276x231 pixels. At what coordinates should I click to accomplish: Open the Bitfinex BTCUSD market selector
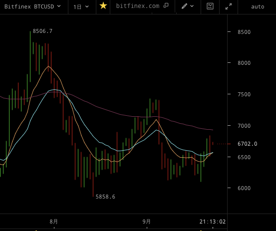tap(32, 6)
